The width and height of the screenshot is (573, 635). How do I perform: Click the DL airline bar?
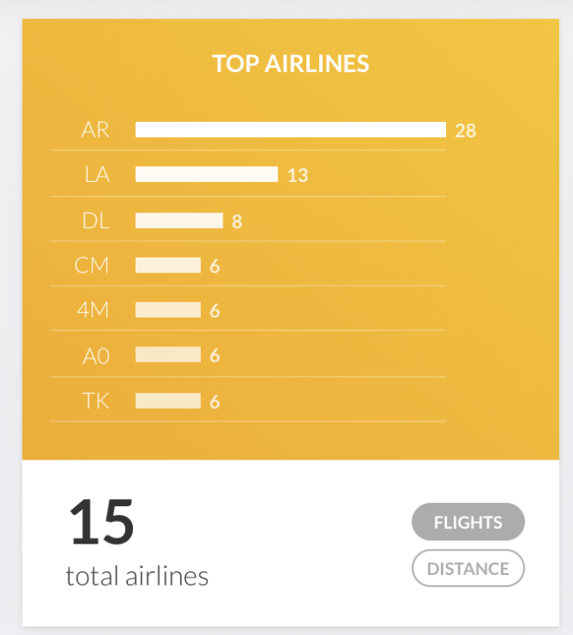(x=179, y=221)
